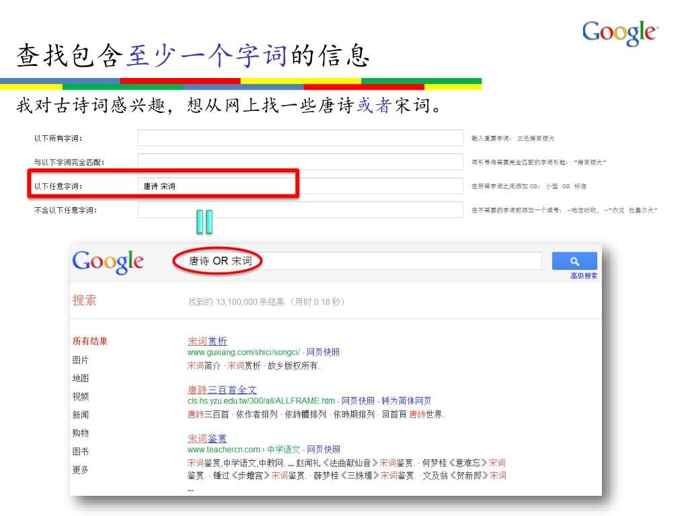Viewport: 688px width, 516px height.
Task: Click the result count text '找到约 13,100,000 条结果'
Action: [x=237, y=302]
